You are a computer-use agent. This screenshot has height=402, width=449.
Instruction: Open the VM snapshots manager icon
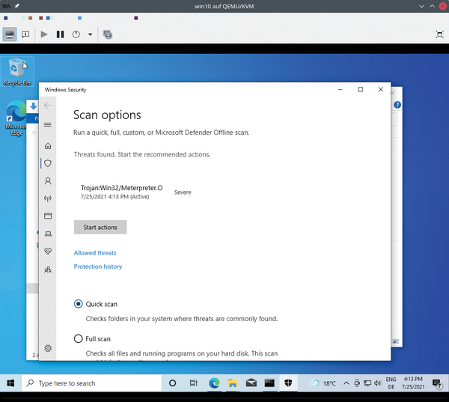(x=108, y=34)
